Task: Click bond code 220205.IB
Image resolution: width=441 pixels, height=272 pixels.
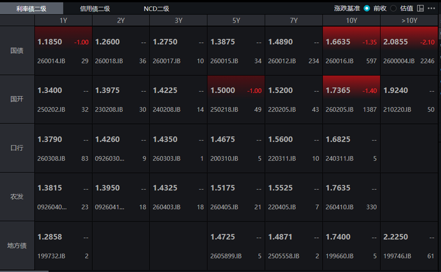Action: (282, 110)
